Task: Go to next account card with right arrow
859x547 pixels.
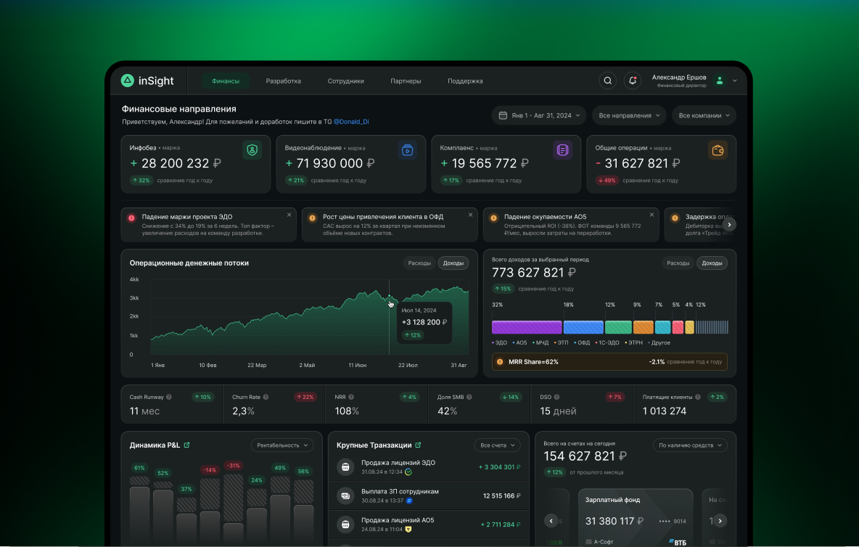Action: click(720, 521)
